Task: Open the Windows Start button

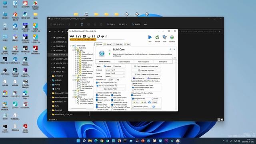Action: click(78, 141)
